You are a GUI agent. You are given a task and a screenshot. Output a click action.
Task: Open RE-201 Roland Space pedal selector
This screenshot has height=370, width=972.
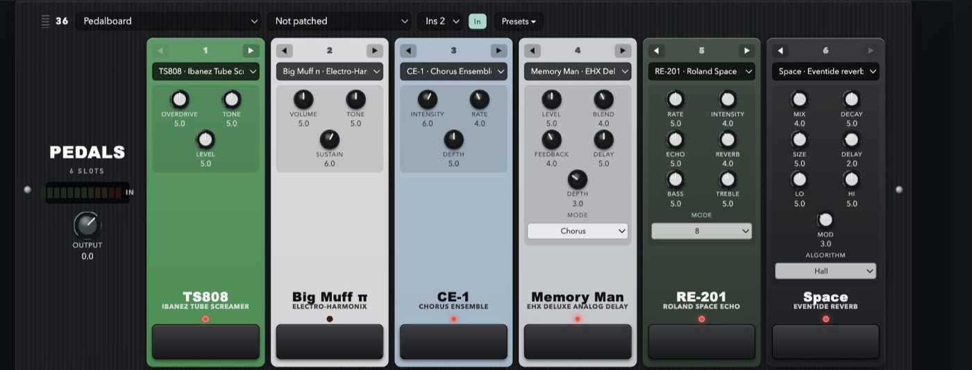702,72
